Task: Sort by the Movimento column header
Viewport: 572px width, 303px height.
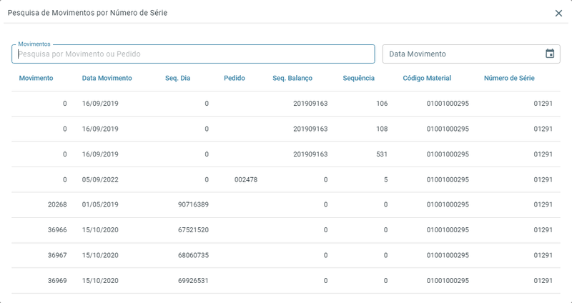Action: click(x=36, y=78)
